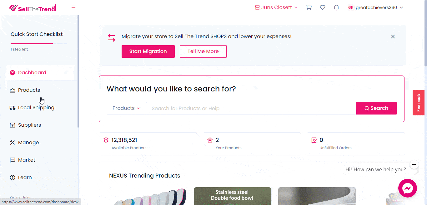
Task: Click the Tell Me More button
Action: [x=203, y=51]
